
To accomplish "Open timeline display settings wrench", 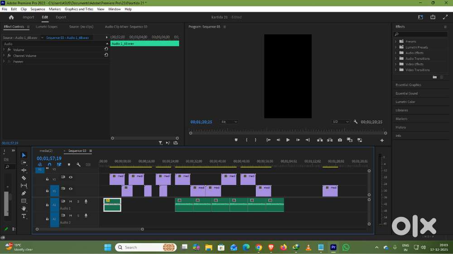I will pyautogui.click(x=78, y=165).
